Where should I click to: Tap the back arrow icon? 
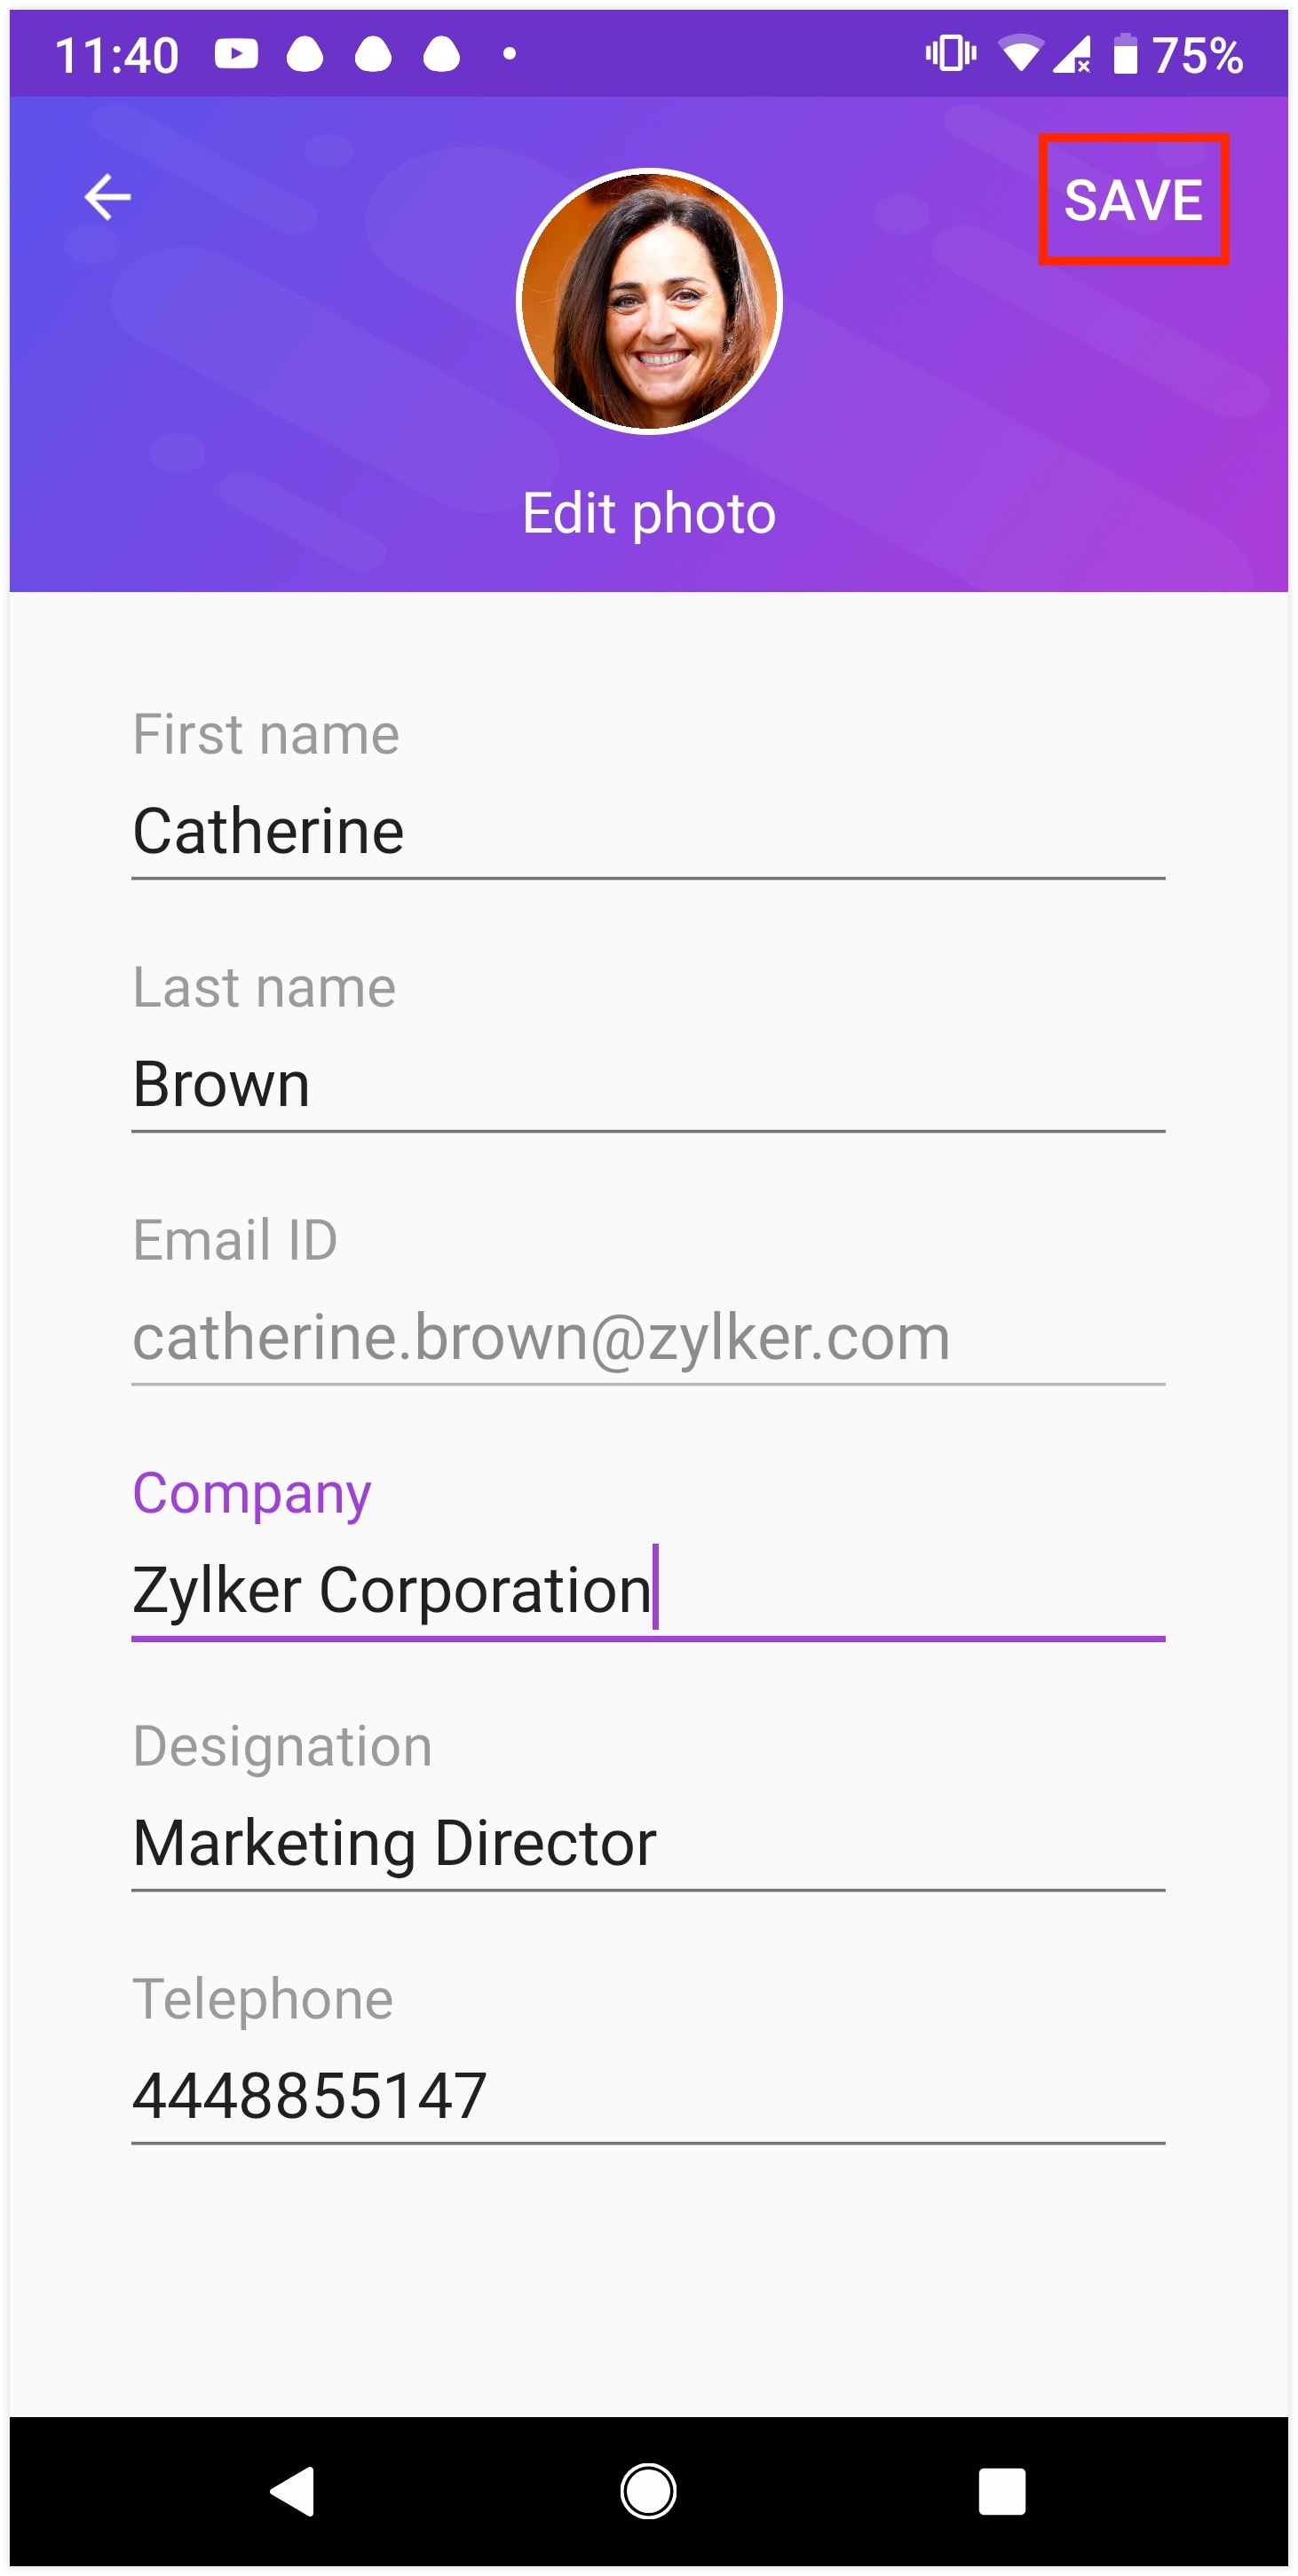coord(108,197)
